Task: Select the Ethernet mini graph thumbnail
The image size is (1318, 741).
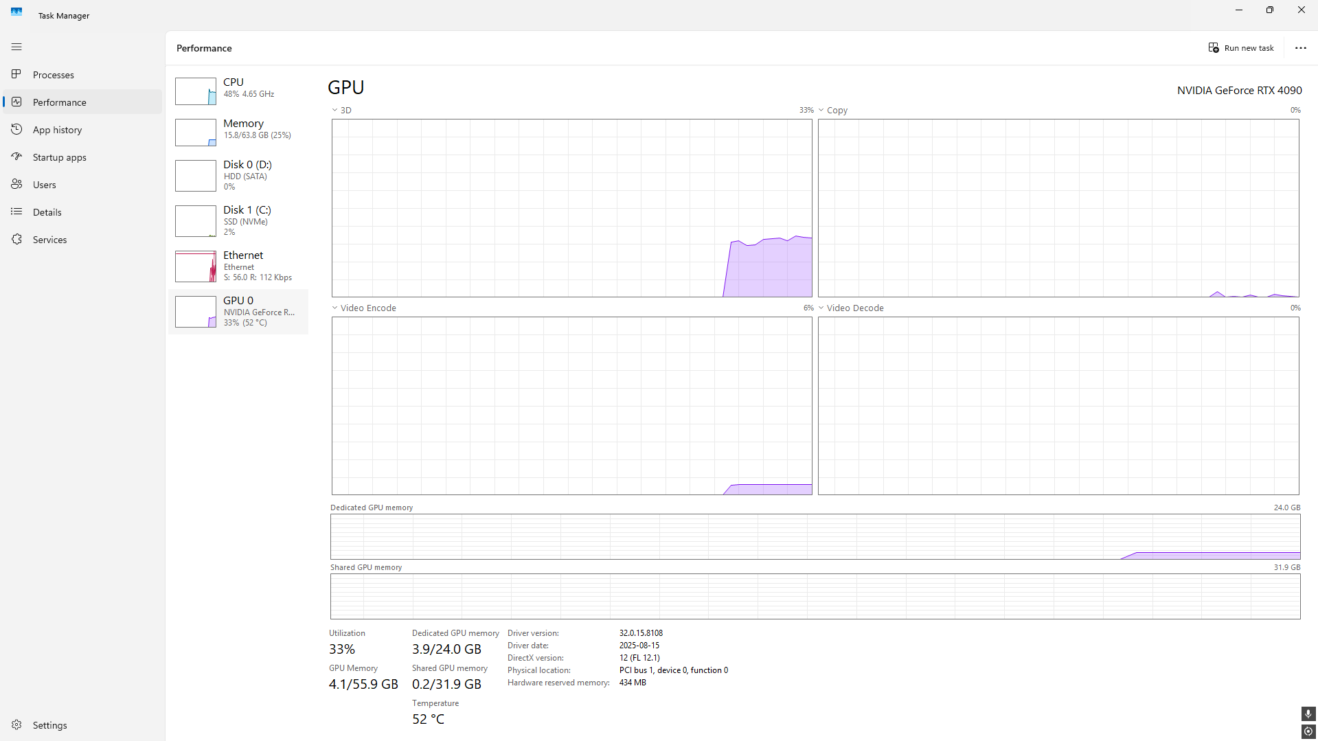Action: 196,266
